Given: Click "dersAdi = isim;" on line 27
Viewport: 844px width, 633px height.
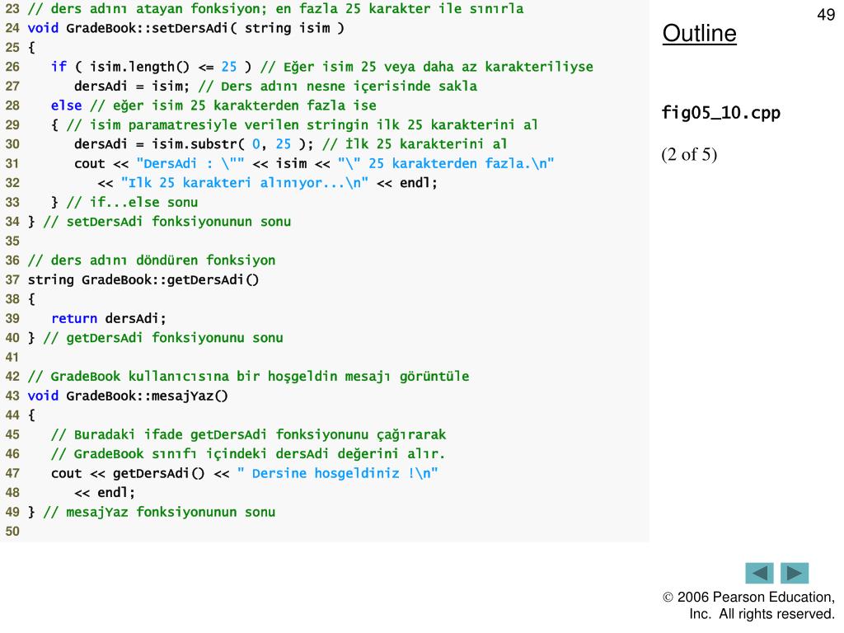Looking at the screenshot, I should click(x=132, y=86).
